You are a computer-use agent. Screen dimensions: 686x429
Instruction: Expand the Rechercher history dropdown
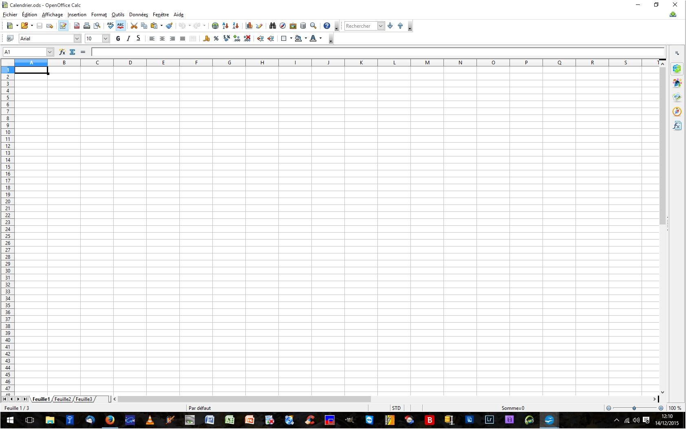point(381,26)
